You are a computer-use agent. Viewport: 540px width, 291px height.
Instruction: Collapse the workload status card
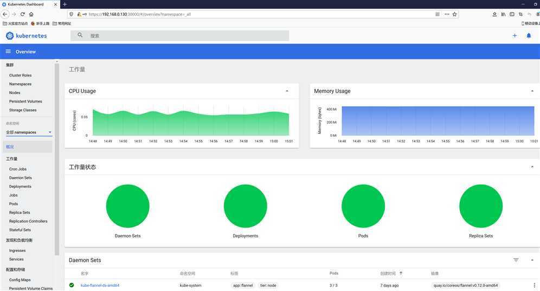tap(532, 167)
